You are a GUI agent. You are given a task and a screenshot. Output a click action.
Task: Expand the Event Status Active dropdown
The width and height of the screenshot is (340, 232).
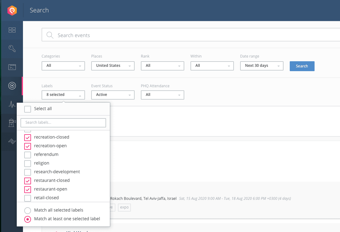[113, 95]
